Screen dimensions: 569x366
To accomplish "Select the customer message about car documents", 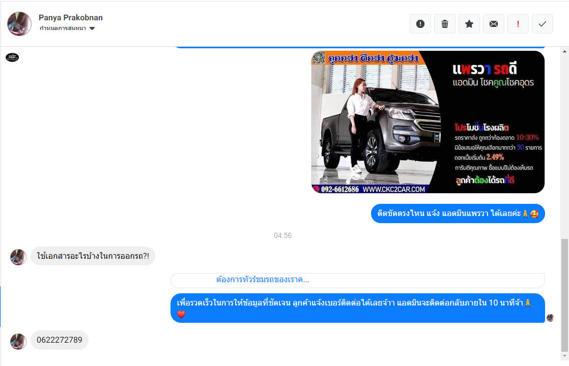I will 93,256.
